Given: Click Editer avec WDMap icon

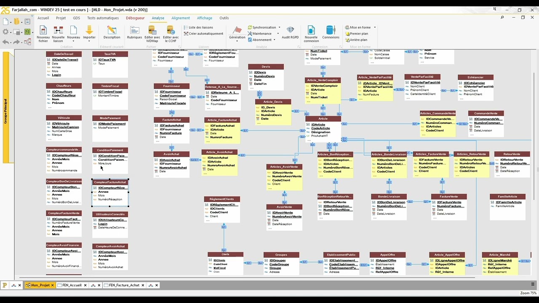Looking at the screenshot, I should [x=152, y=30].
